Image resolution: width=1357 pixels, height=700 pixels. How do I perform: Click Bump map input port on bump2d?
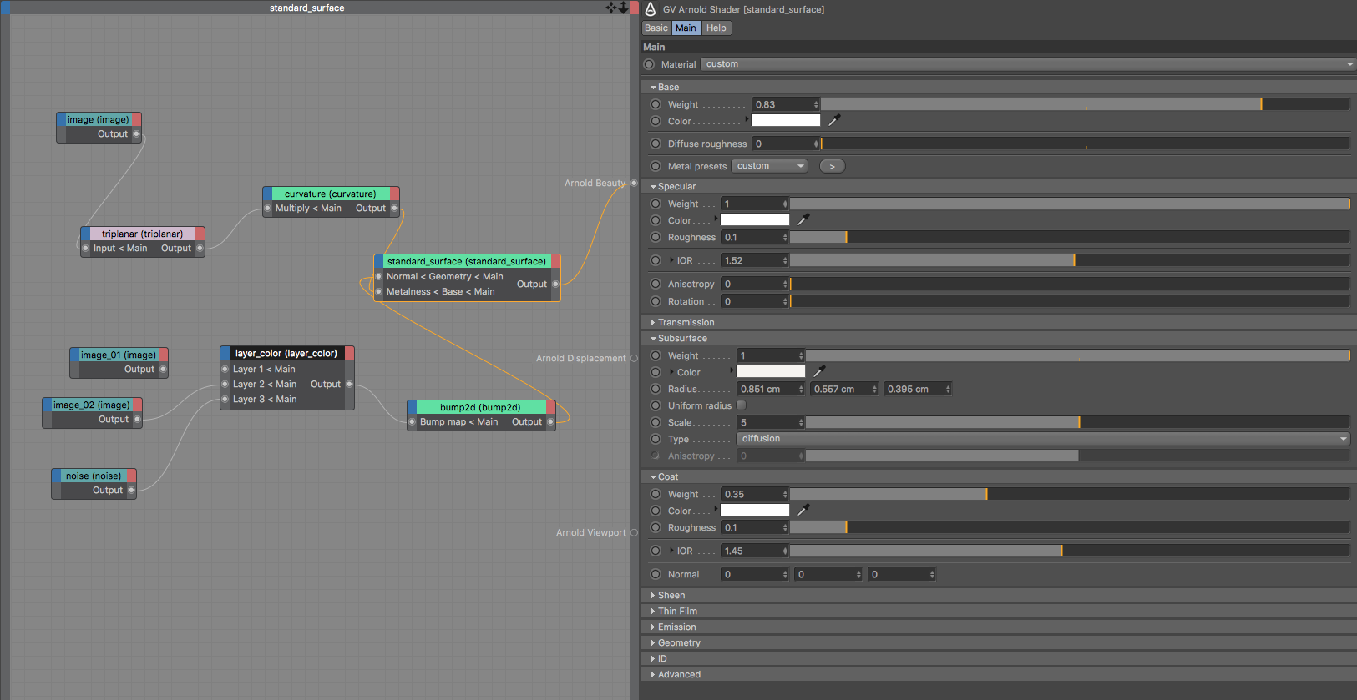click(413, 421)
